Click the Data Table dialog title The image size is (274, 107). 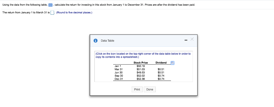(108, 41)
